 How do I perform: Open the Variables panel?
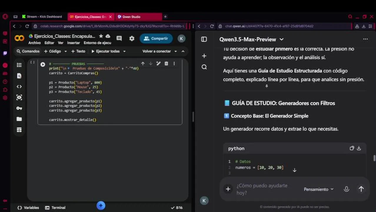tap(28, 208)
